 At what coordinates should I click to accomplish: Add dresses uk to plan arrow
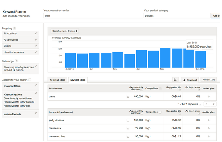pos(209,129)
